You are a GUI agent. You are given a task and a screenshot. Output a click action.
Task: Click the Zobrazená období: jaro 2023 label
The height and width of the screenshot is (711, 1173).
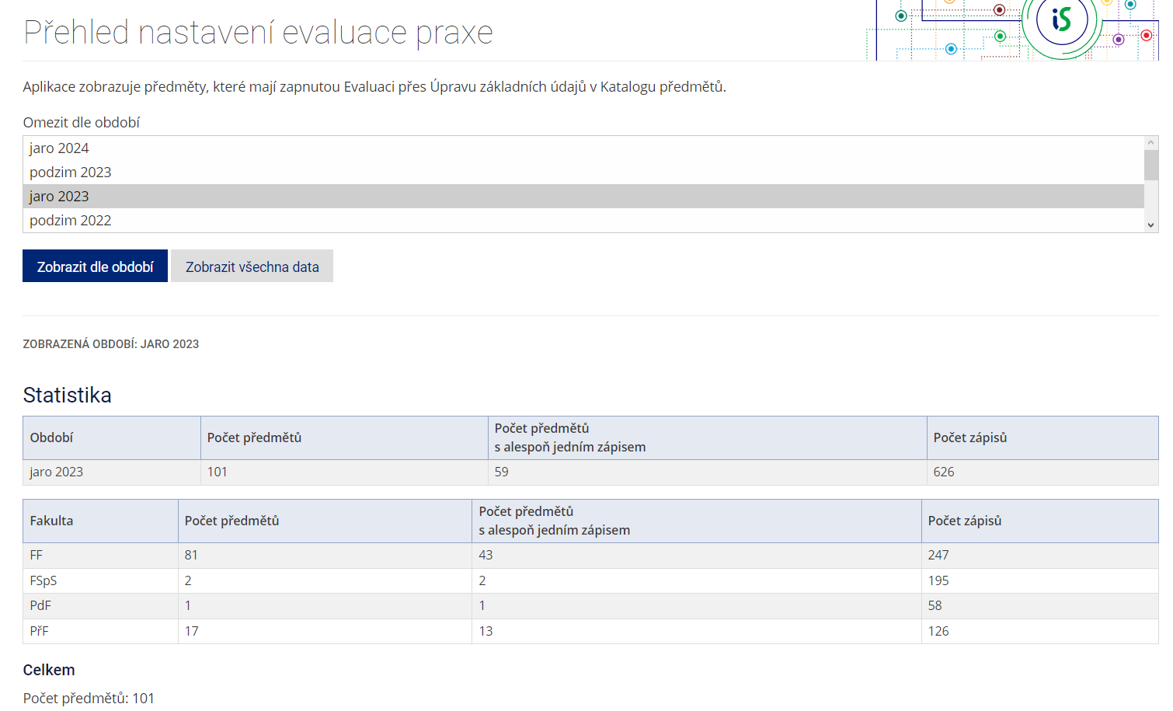pyautogui.click(x=110, y=343)
